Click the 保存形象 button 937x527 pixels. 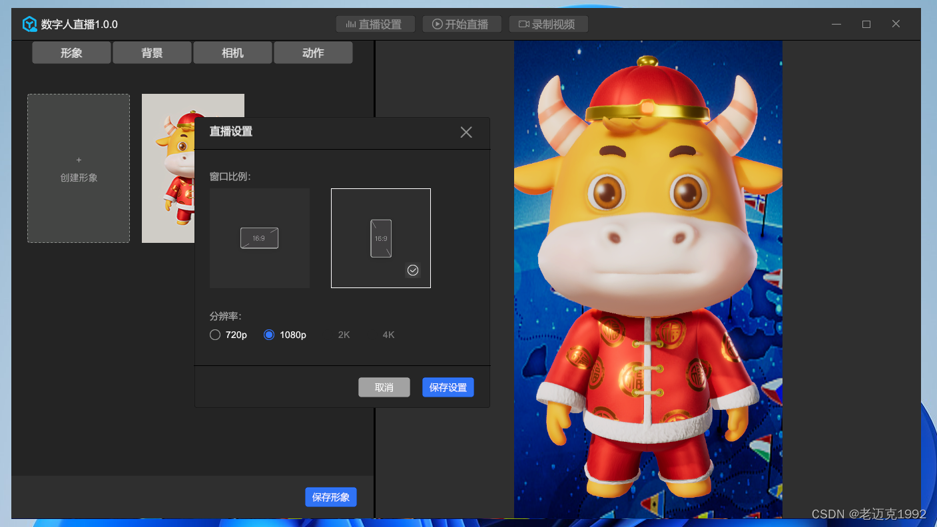[x=331, y=497]
